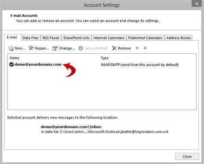Switch to SharePoint Lists tab

77,38
